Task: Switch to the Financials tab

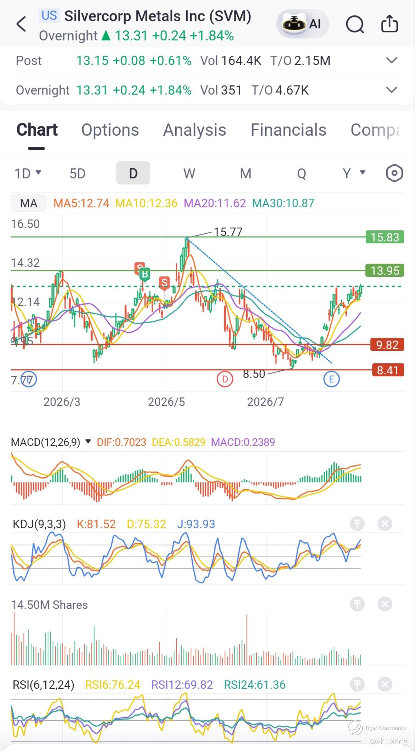Action: [x=289, y=130]
